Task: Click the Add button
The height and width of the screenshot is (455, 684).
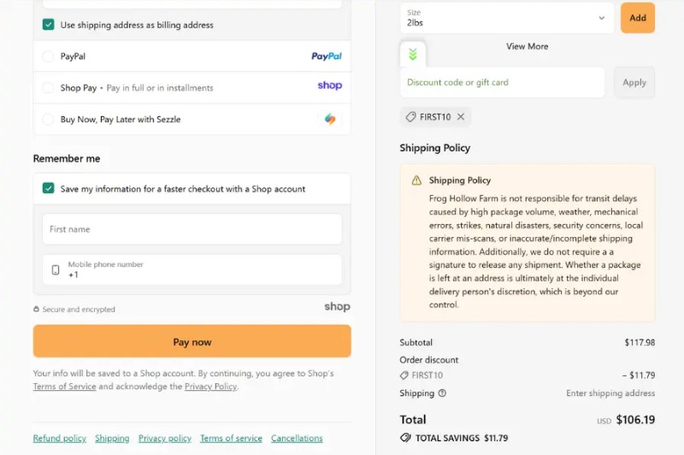Action: pos(637,18)
